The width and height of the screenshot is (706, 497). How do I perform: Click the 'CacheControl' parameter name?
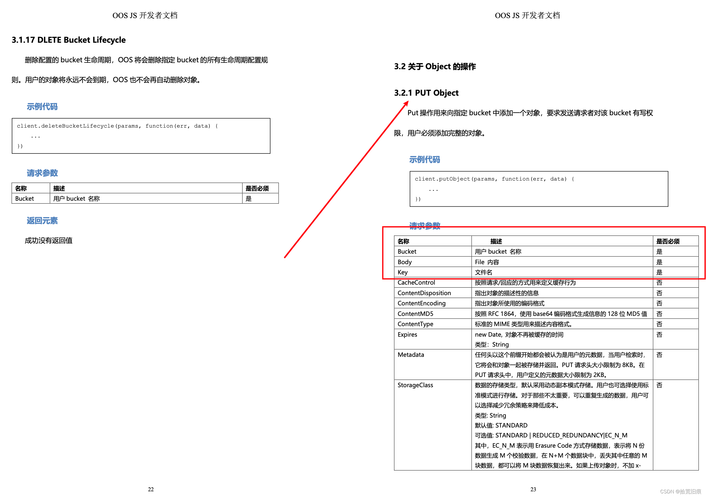[x=416, y=282]
